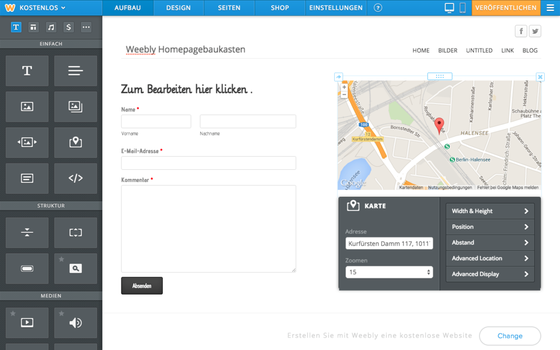
Task: Select the Divider element
Action: pos(27,232)
